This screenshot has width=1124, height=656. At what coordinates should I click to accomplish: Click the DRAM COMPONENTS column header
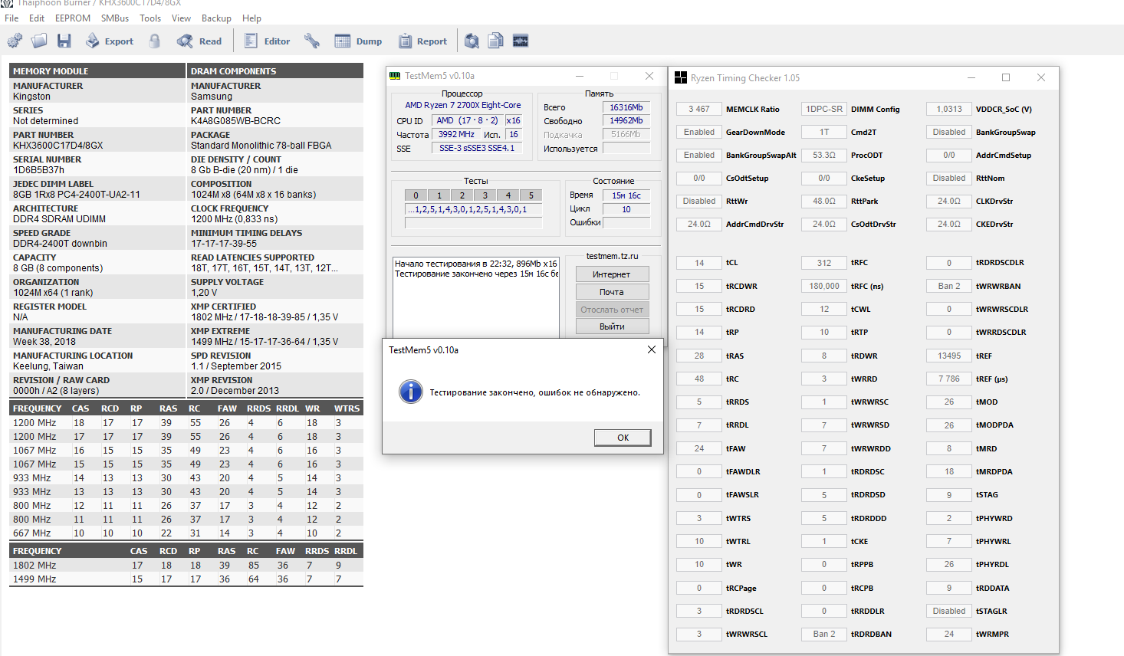(275, 71)
